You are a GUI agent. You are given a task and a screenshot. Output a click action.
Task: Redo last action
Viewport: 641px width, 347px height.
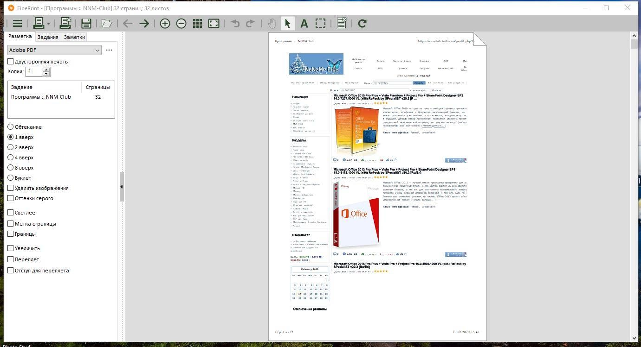coord(250,23)
